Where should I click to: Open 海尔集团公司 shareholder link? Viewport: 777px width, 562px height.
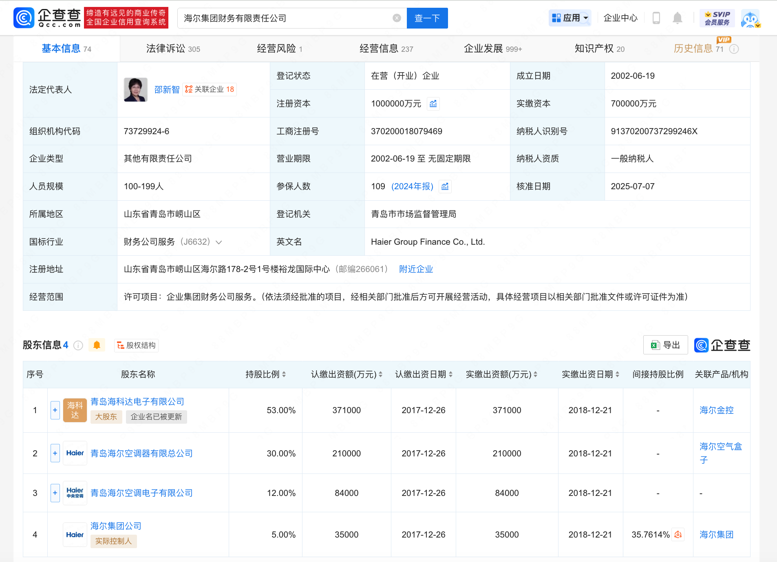tap(116, 526)
